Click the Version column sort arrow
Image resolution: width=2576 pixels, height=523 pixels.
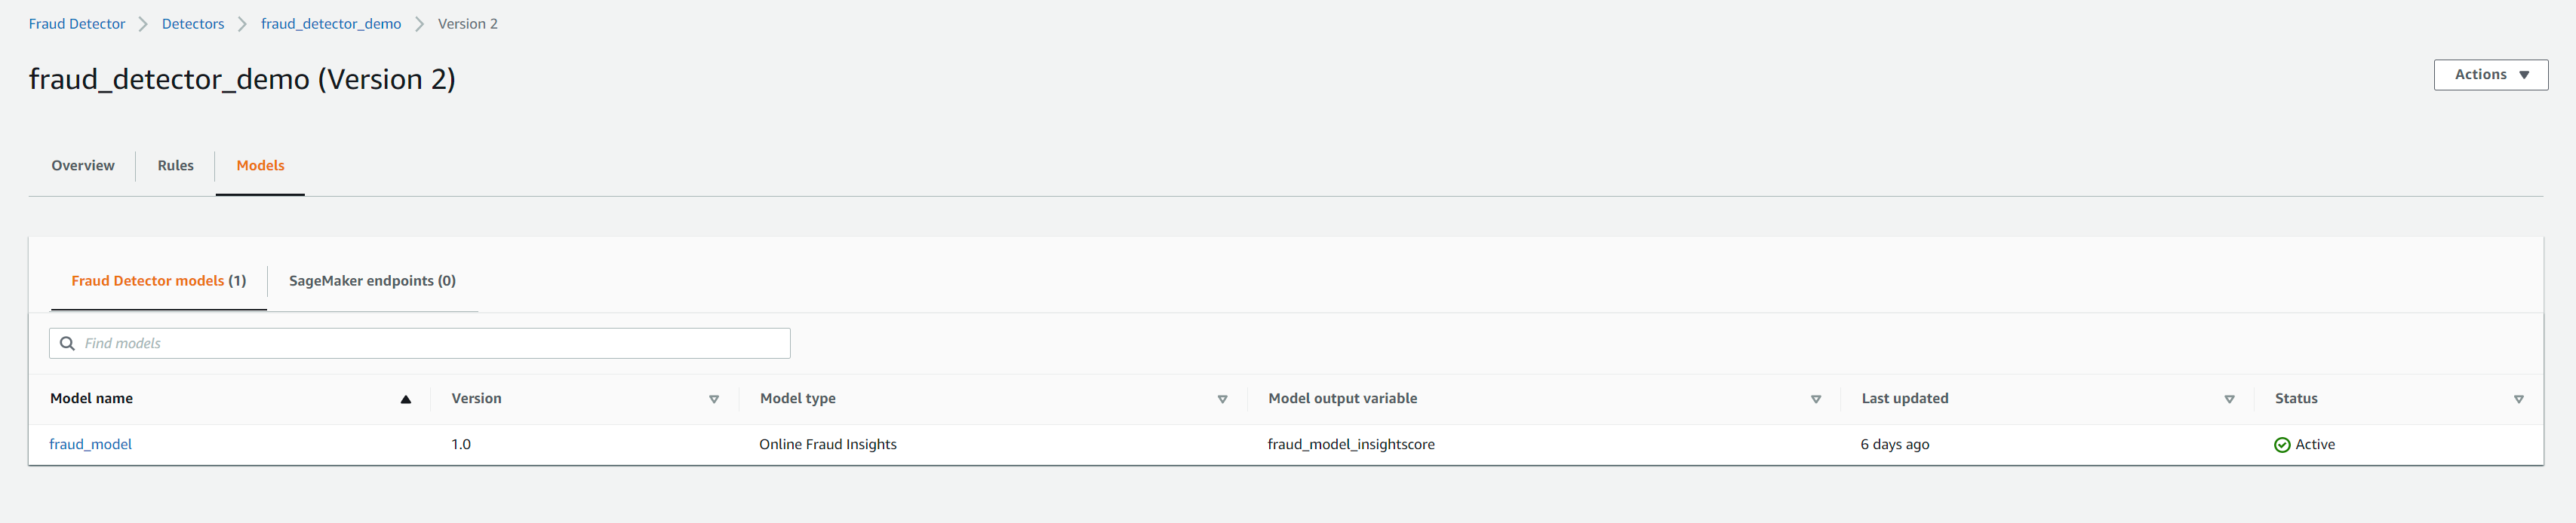(713, 399)
